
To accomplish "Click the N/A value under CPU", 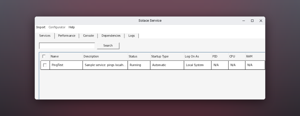I will click(237, 65).
